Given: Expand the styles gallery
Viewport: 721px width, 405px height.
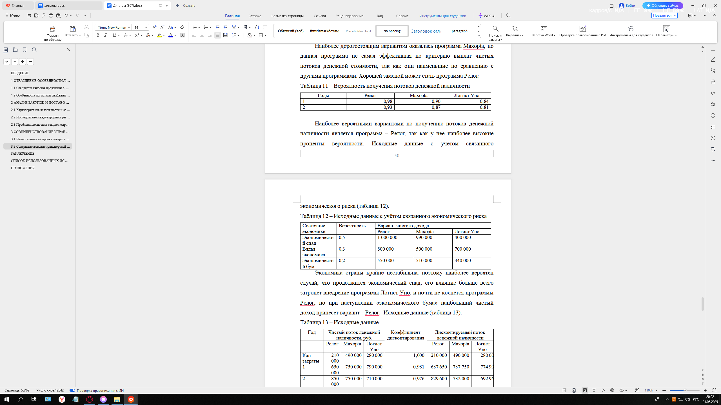Looking at the screenshot, I should (x=479, y=36).
